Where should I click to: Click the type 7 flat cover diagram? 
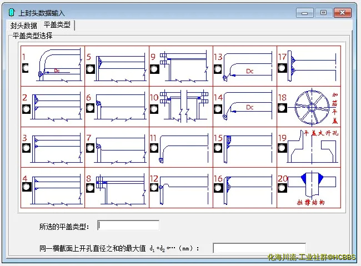[x=120, y=148]
